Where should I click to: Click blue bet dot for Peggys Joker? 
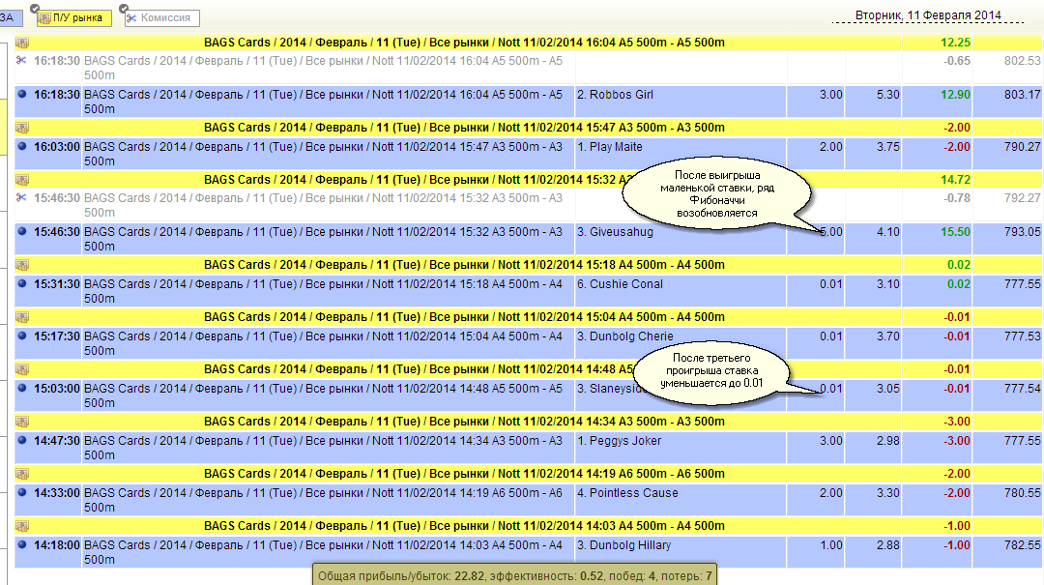point(22,440)
